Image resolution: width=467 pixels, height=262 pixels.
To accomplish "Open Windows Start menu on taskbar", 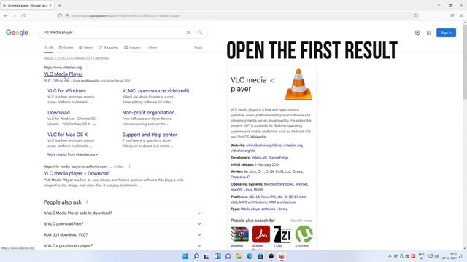I will (x=185, y=256).
